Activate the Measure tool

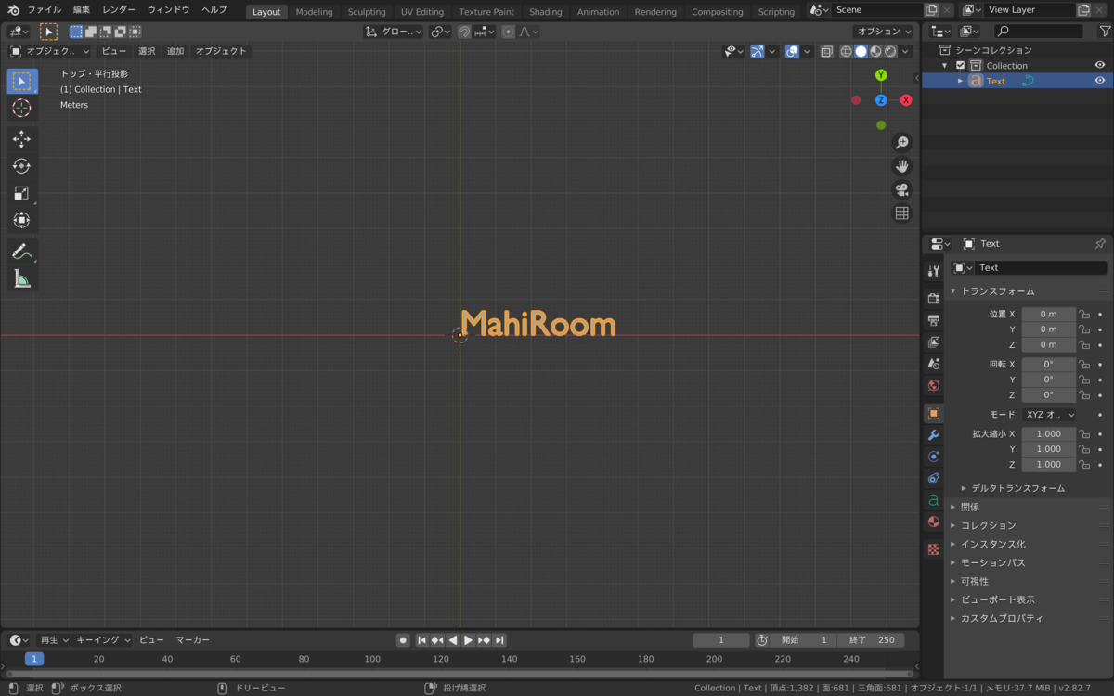coord(21,278)
